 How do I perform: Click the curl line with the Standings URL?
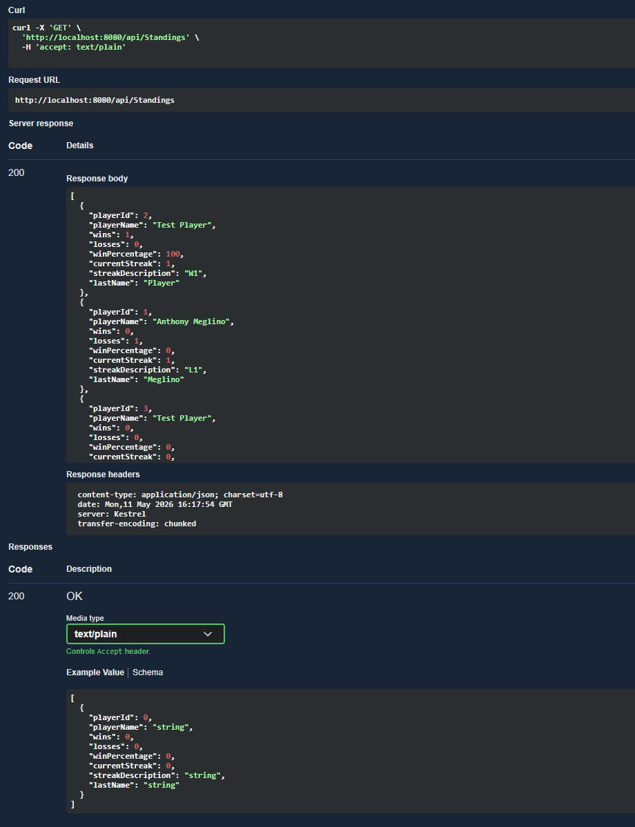[110, 37]
